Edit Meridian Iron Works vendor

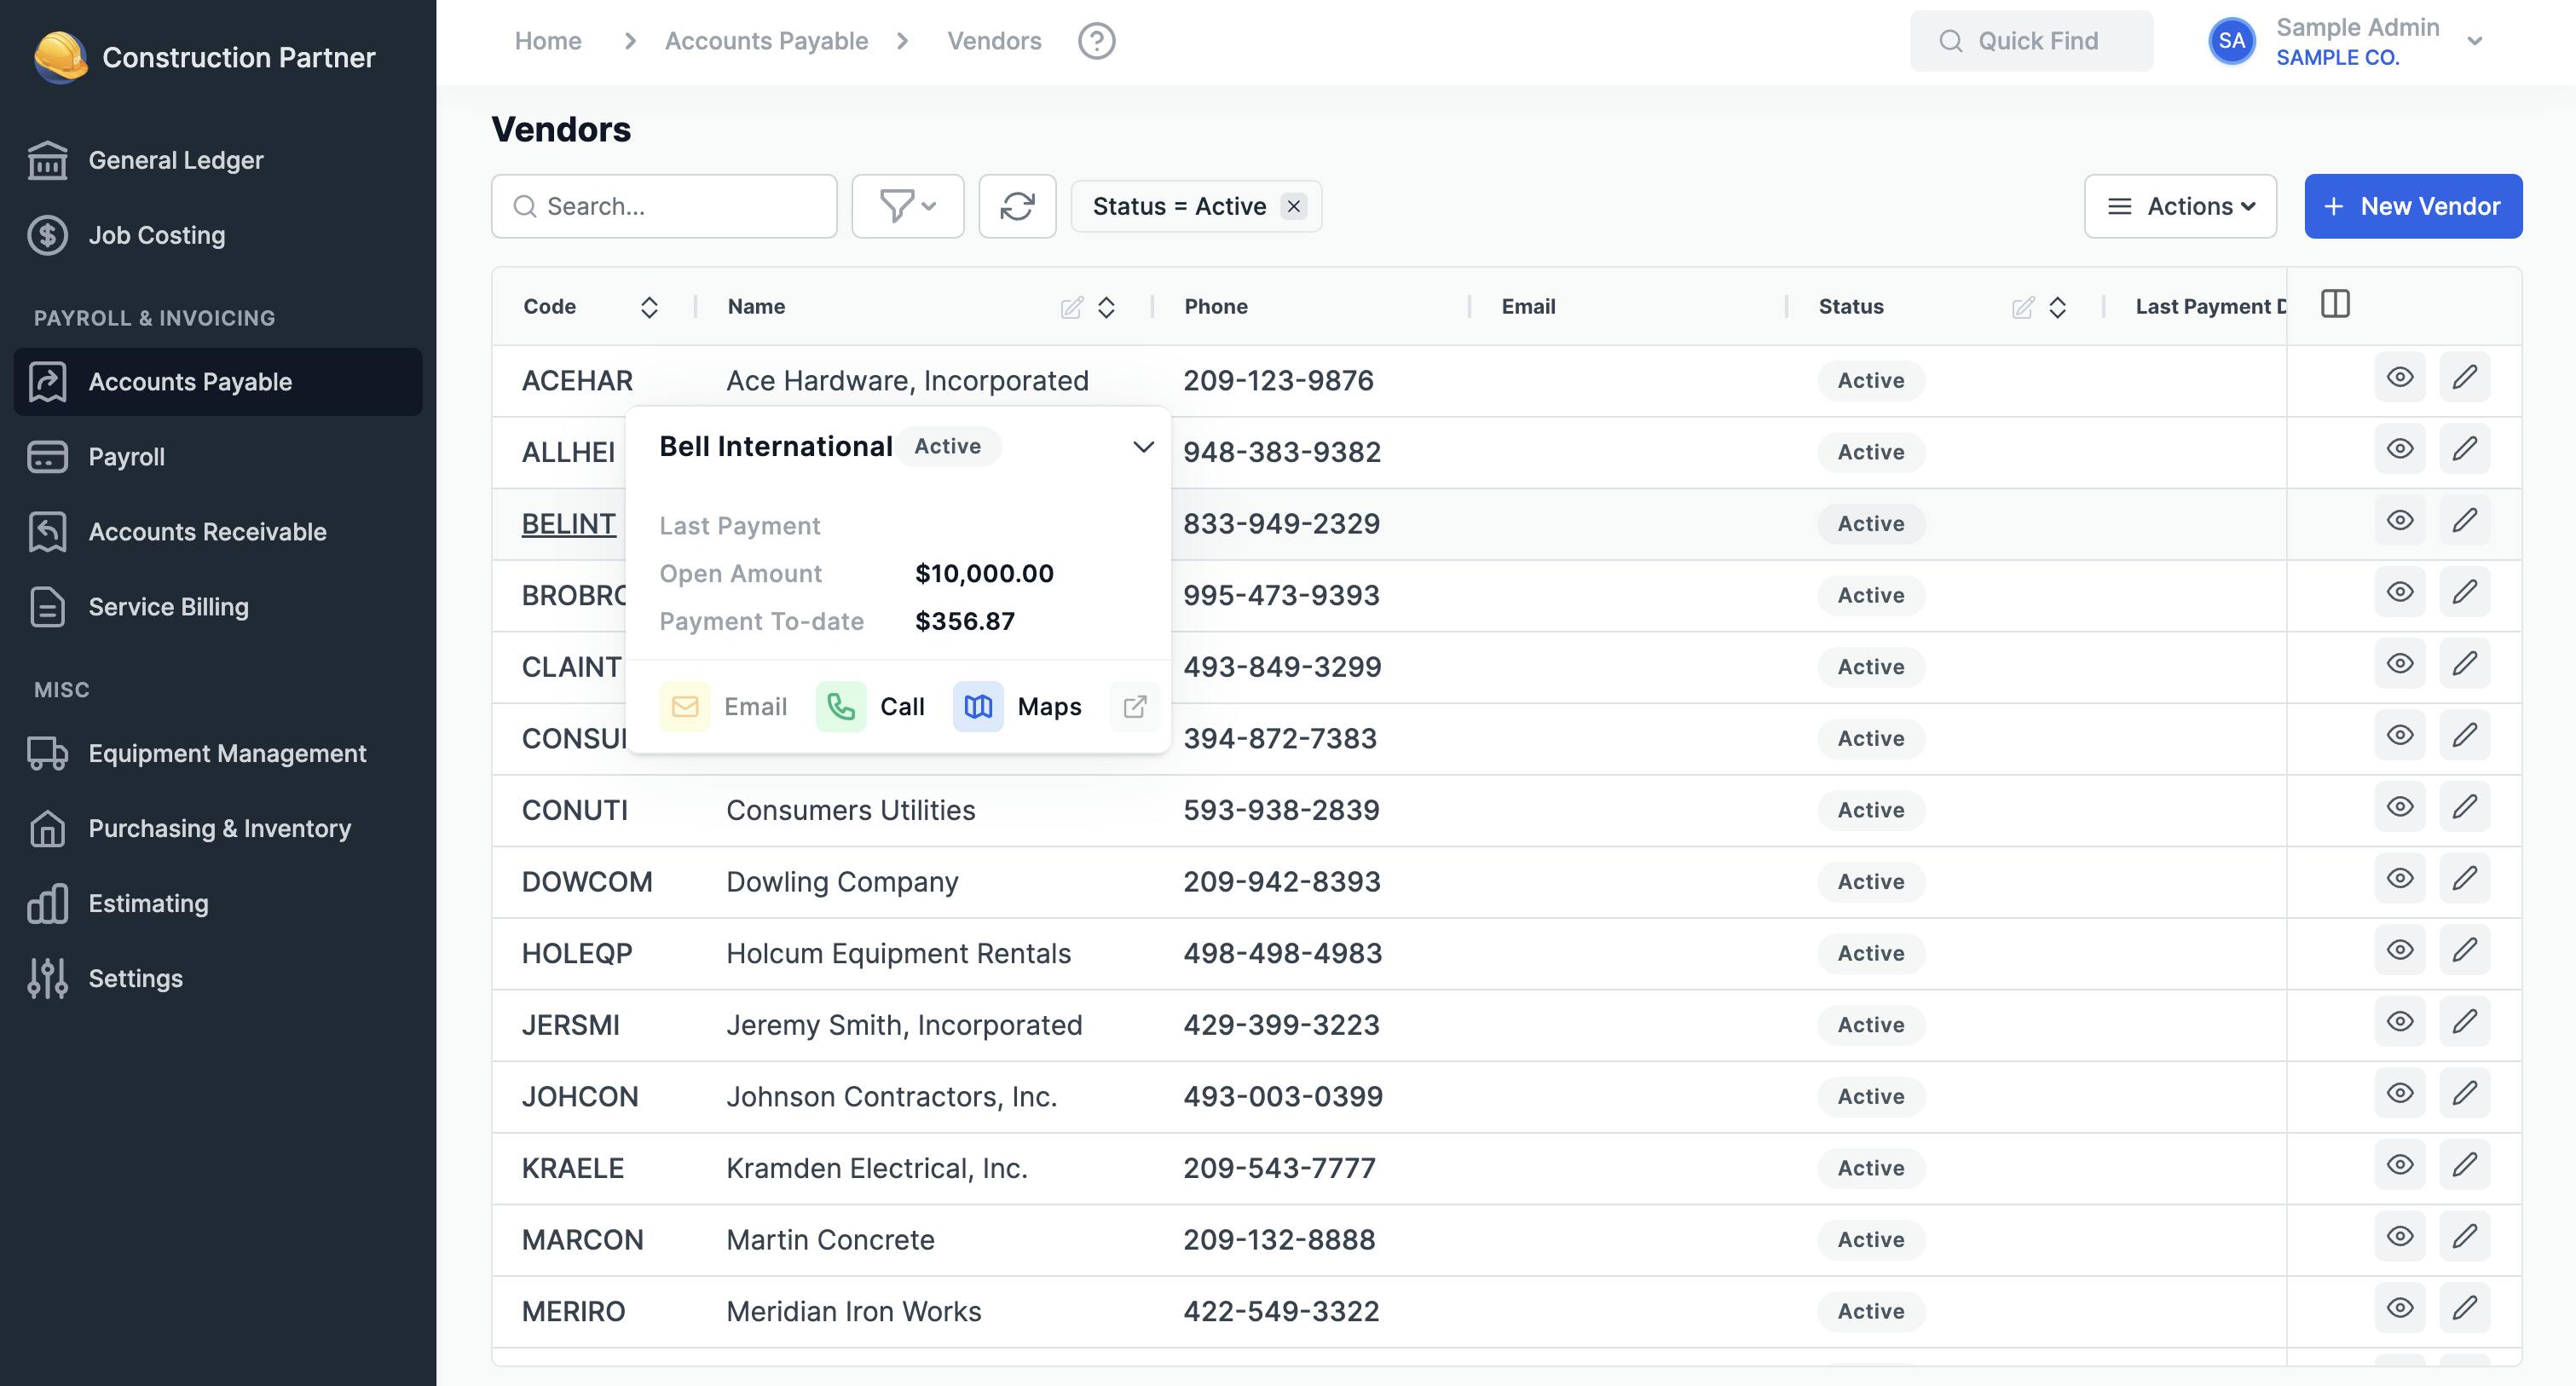(2464, 1308)
